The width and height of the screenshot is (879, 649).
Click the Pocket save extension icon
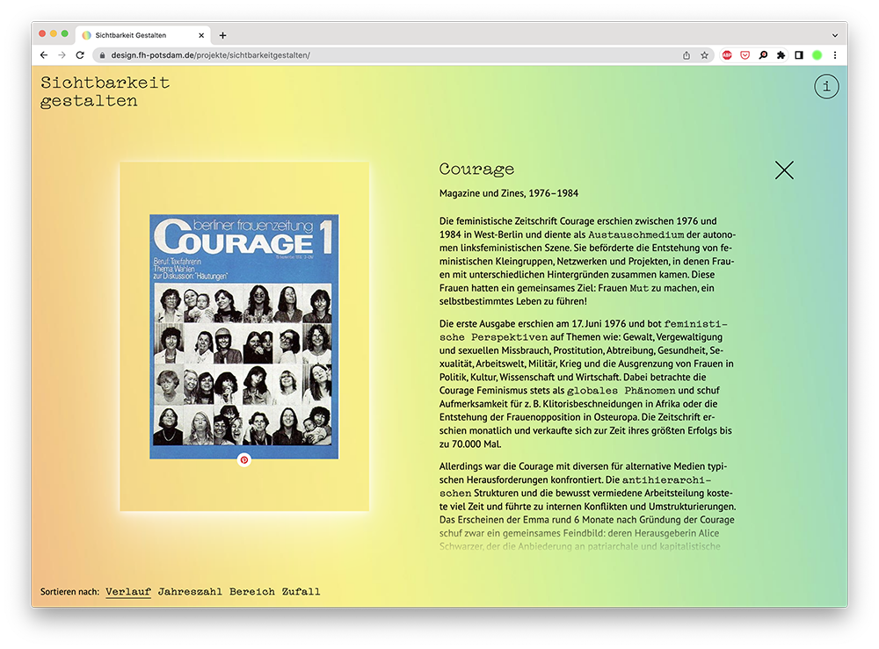click(745, 55)
